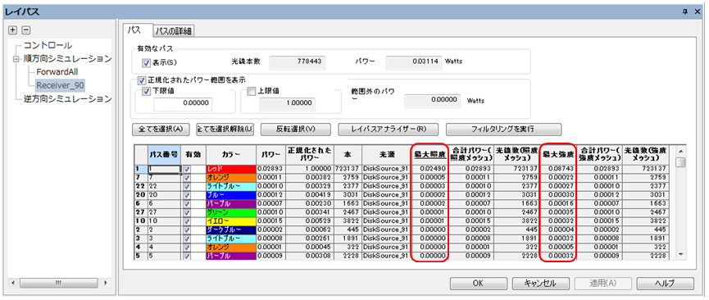Click the レッド color swatch in row 1
Viewport: 709px width, 300px height.
pos(230,168)
